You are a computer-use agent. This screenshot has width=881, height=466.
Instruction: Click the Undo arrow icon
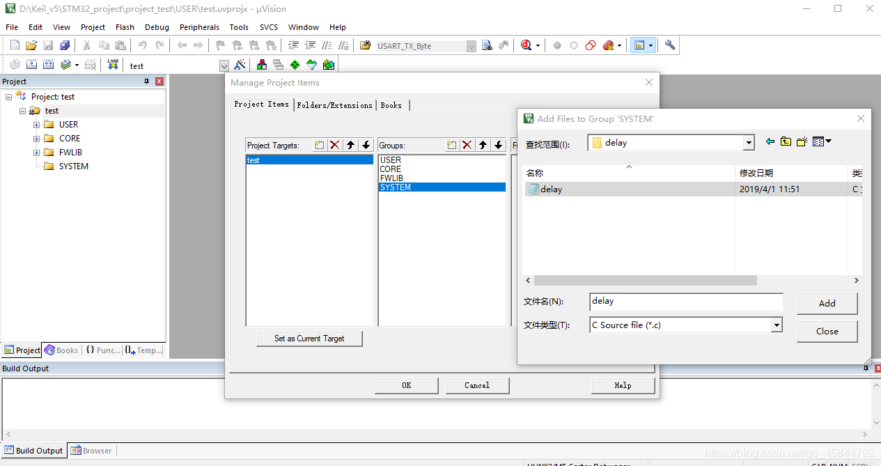[x=143, y=45]
